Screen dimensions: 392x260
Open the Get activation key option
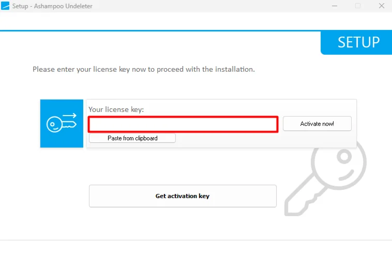point(183,196)
